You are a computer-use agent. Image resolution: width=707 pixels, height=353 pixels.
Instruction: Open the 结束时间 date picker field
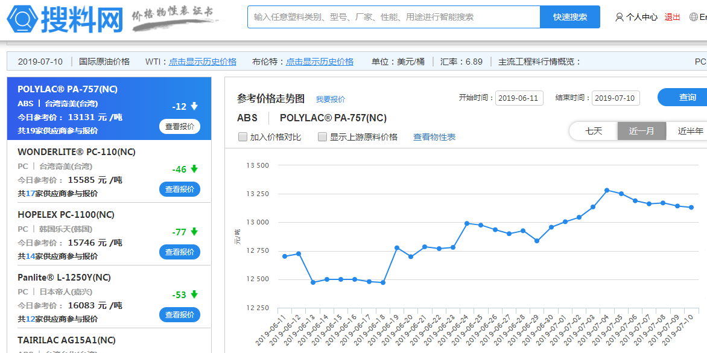pos(615,98)
